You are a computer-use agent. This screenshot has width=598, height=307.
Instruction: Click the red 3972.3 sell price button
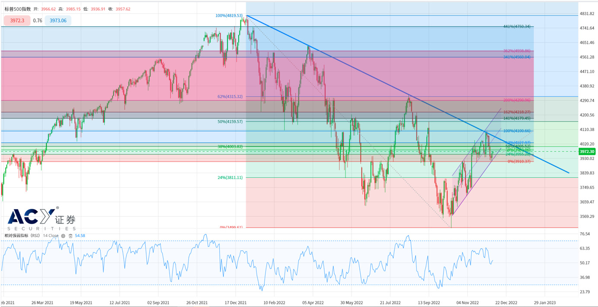pos(17,20)
